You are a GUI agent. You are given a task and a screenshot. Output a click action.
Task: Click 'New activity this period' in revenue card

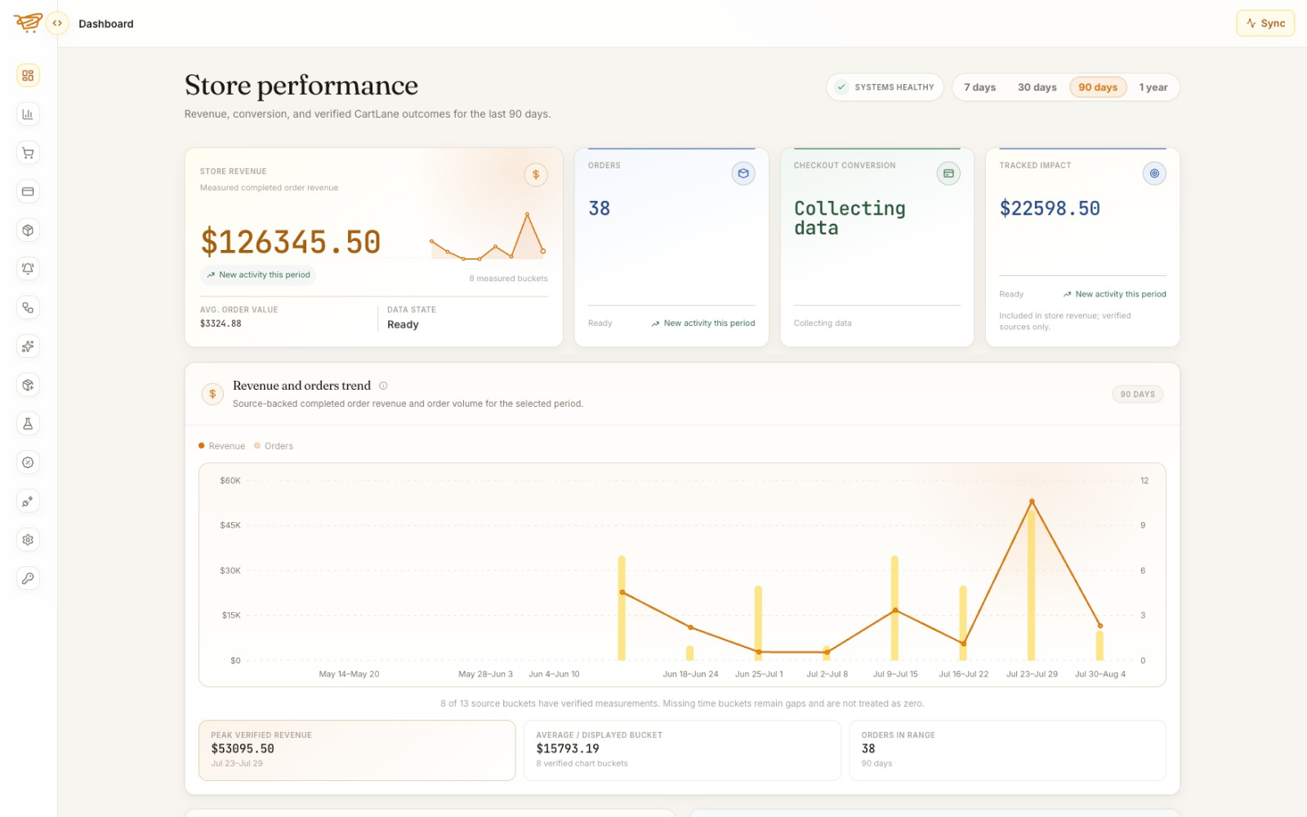coord(258,275)
